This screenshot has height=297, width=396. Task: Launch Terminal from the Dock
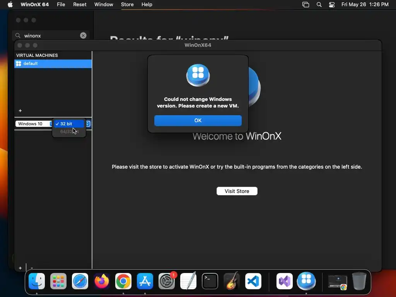[x=210, y=281]
